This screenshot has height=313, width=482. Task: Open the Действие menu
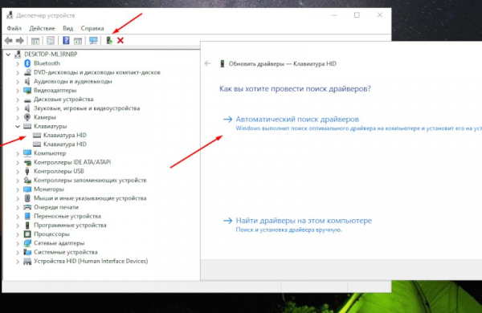(x=42, y=28)
